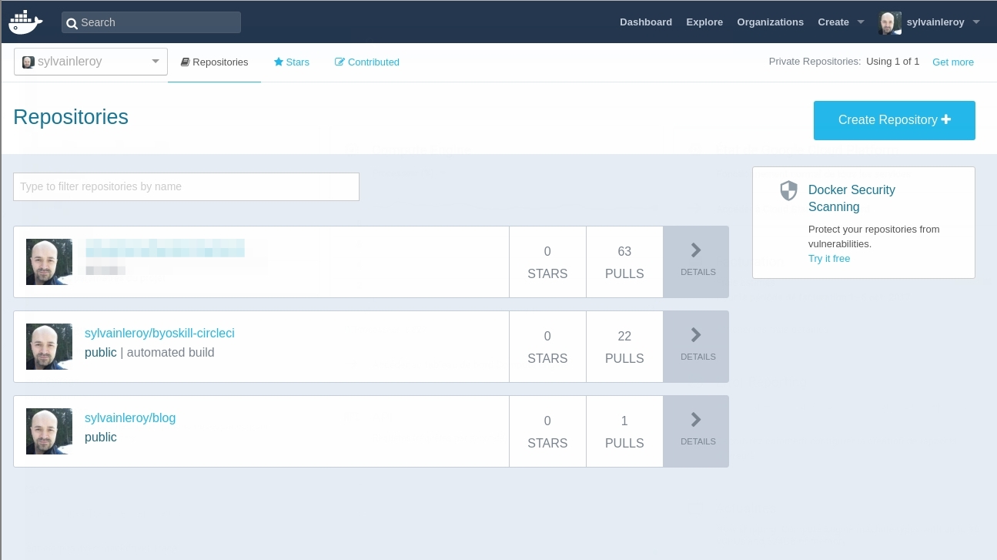The height and width of the screenshot is (560, 997).
Task: Open Organizations in the top navigation
Action: pos(770,22)
